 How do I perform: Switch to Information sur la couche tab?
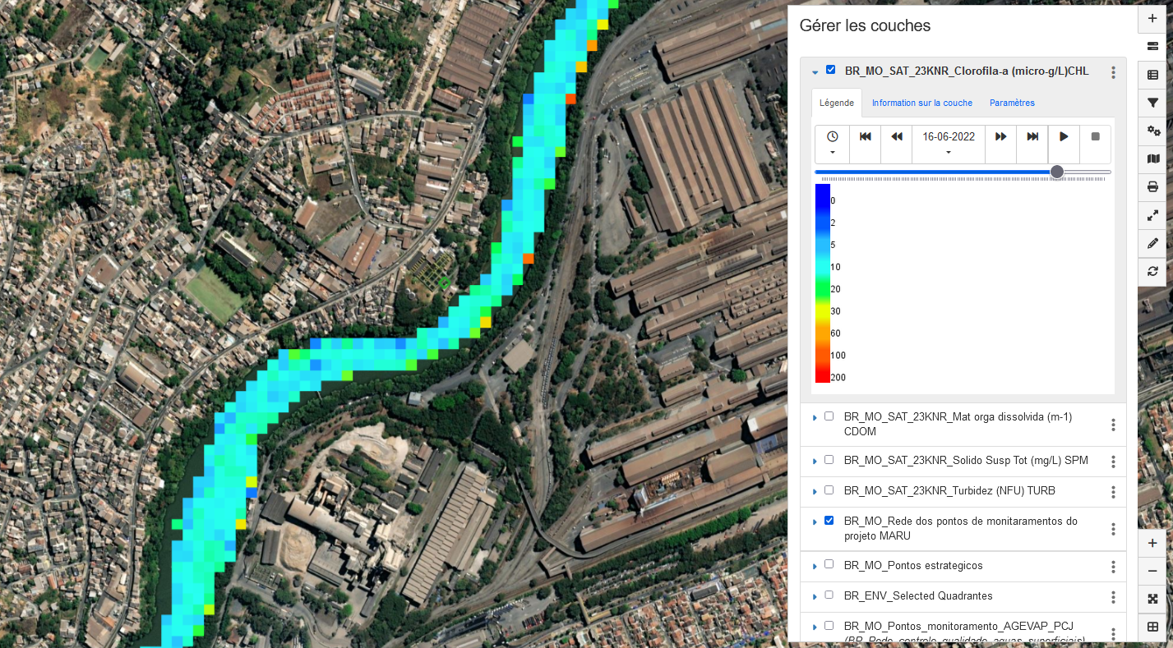coord(921,103)
